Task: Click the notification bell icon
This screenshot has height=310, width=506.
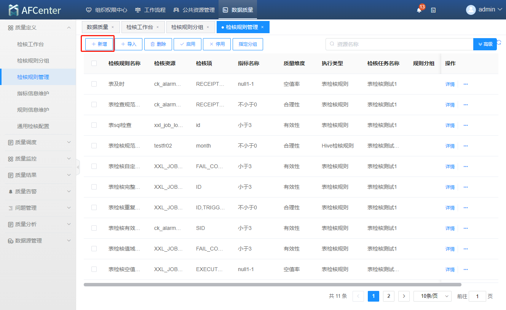Action: point(419,10)
